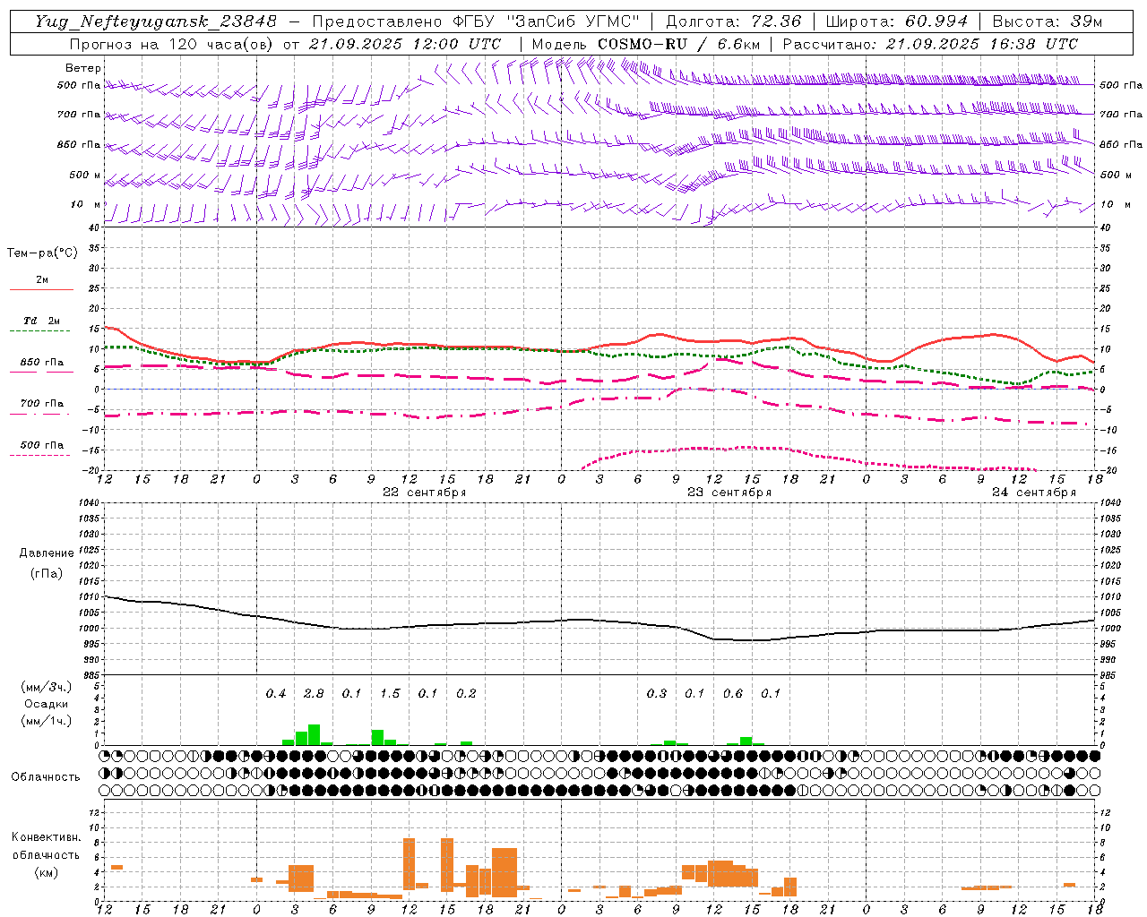Click the 'Td 2м' dew point legend entry
The height and width of the screenshot is (917, 1147).
42,321
